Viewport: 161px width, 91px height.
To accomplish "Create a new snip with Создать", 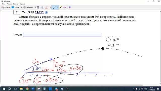I will point(6,7).
